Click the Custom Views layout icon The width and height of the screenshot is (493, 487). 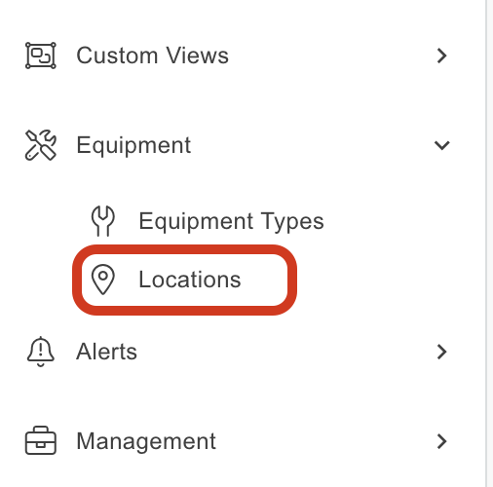pyautogui.click(x=41, y=56)
